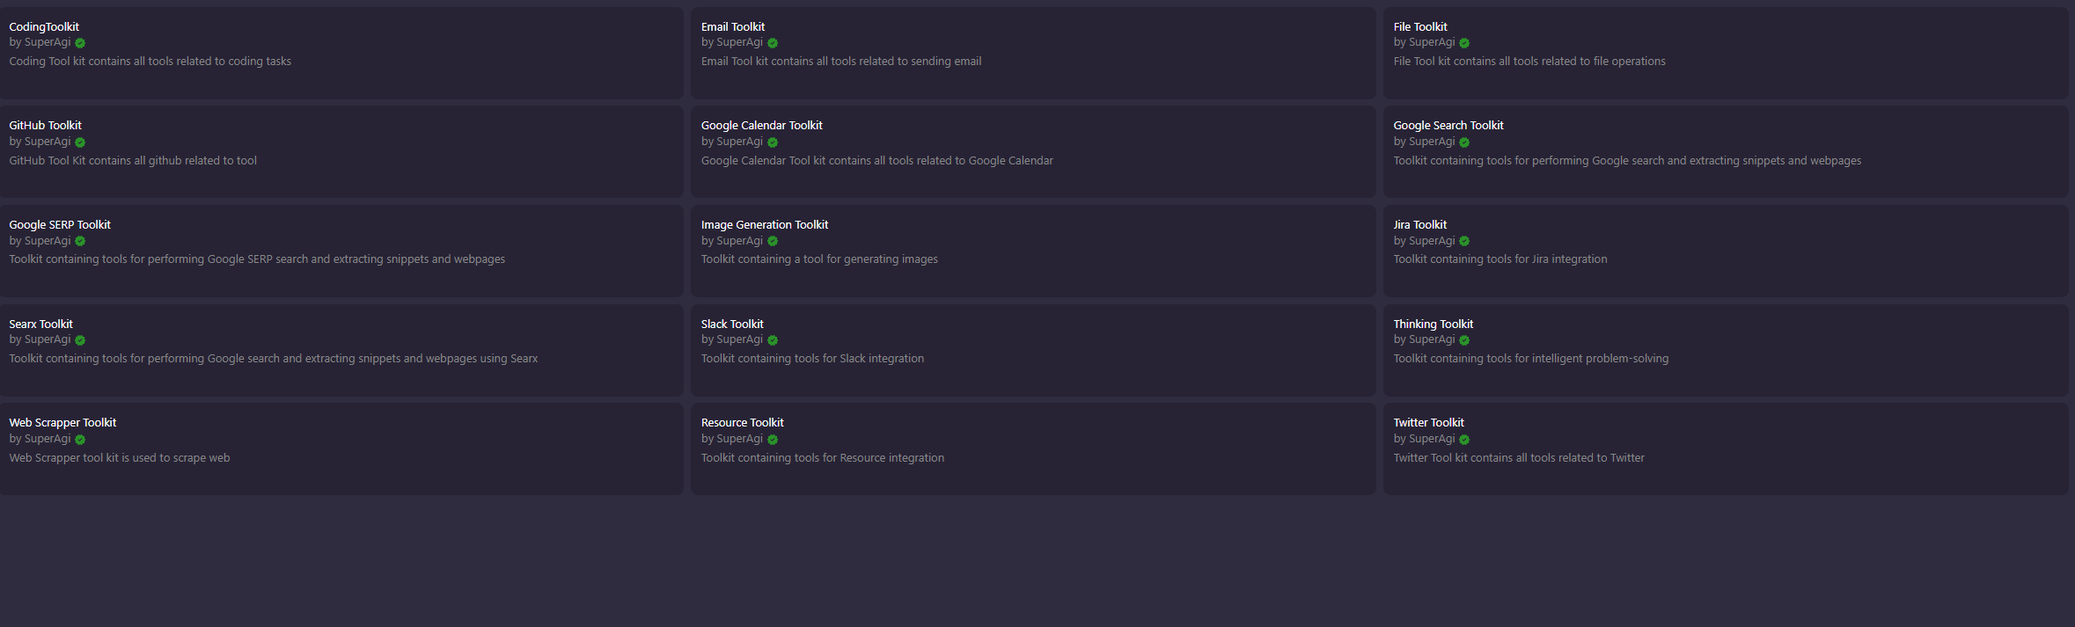Select the Google SERP Toolkit title
Image resolution: width=2075 pixels, height=627 pixels.
[60, 225]
